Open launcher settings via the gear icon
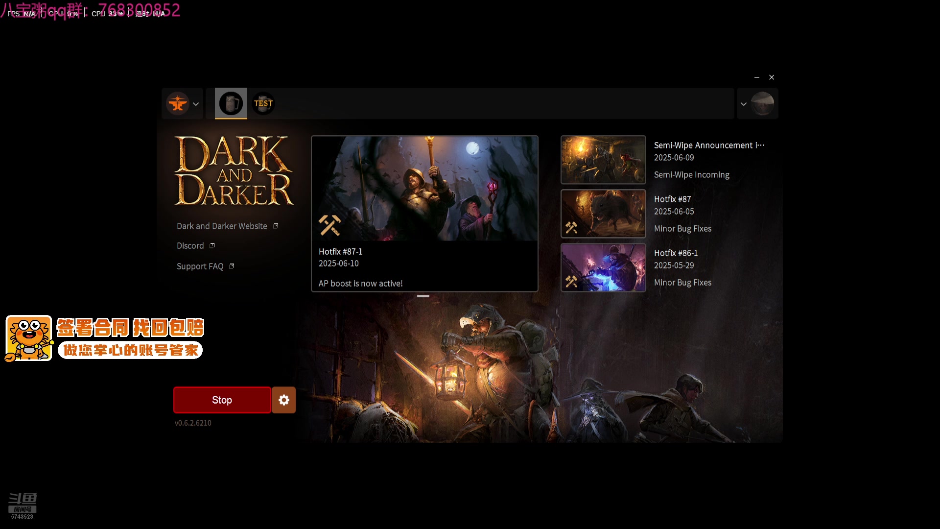The height and width of the screenshot is (529, 940). coord(284,400)
